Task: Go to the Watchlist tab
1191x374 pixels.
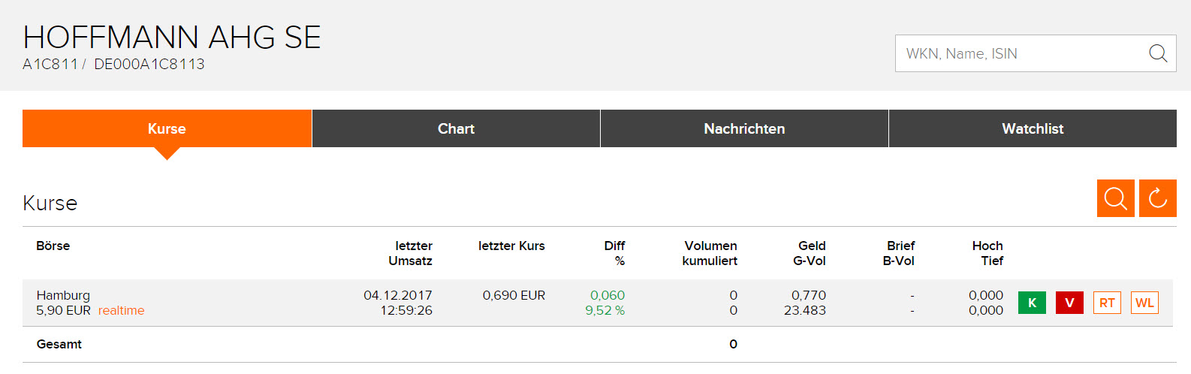Action: point(1033,128)
